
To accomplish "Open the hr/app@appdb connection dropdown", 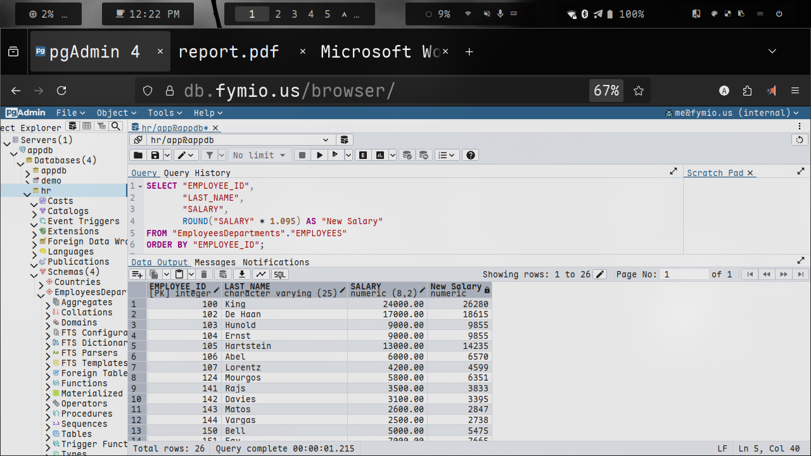I will tap(326, 140).
